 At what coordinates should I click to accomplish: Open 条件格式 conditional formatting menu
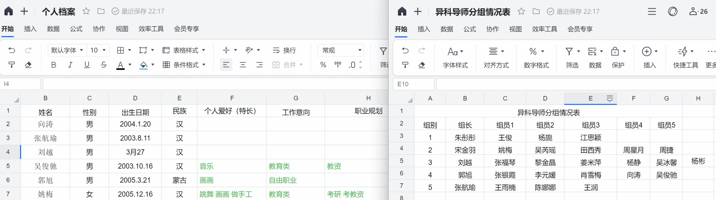coord(184,65)
